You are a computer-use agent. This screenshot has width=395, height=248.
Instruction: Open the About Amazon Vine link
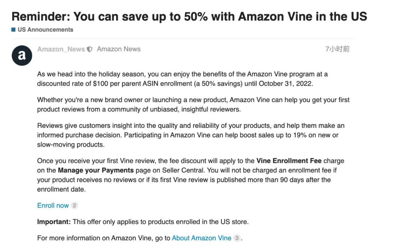(202, 238)
